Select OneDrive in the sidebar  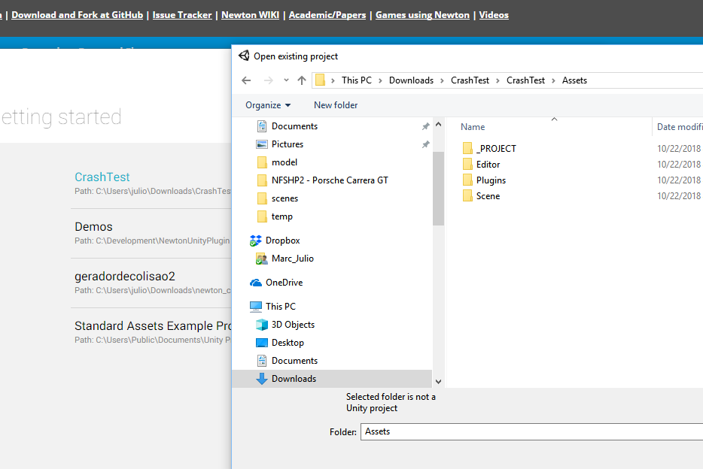pyautogui.click(x=284, y=283)
